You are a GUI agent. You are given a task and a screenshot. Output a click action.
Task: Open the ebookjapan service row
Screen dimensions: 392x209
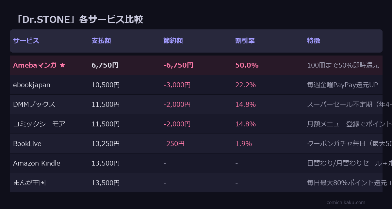tap(32, 85)
